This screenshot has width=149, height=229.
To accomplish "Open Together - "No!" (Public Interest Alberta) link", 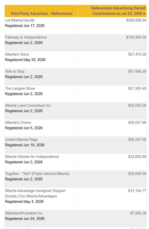I will tap(37, 174).
